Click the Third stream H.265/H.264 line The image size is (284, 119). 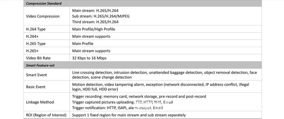click(95, 22)
